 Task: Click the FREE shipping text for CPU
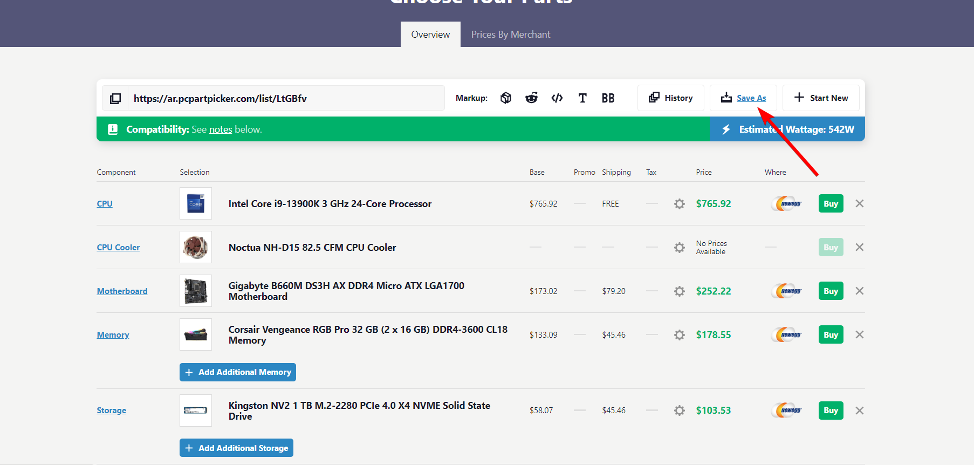point(611,204)
